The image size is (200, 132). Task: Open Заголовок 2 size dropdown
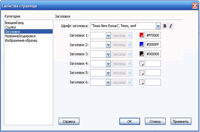108,45
